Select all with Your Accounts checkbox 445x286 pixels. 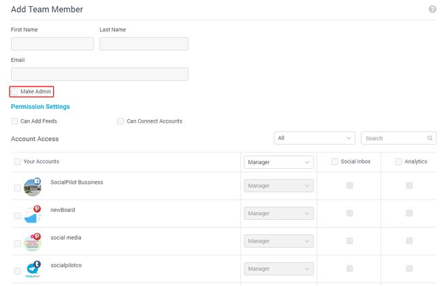pos(17,162)
